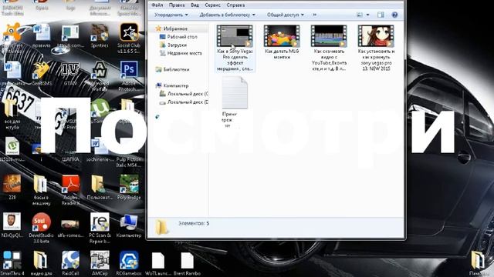
Task: Select the Как делать MLG монтаж video
Action: 282,42
